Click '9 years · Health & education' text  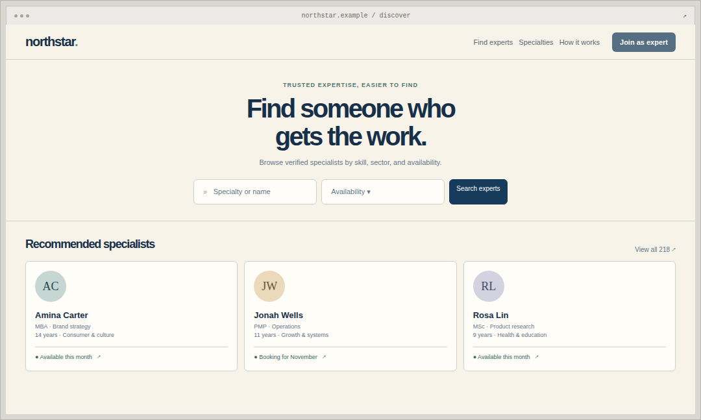[x=510, y=335]
